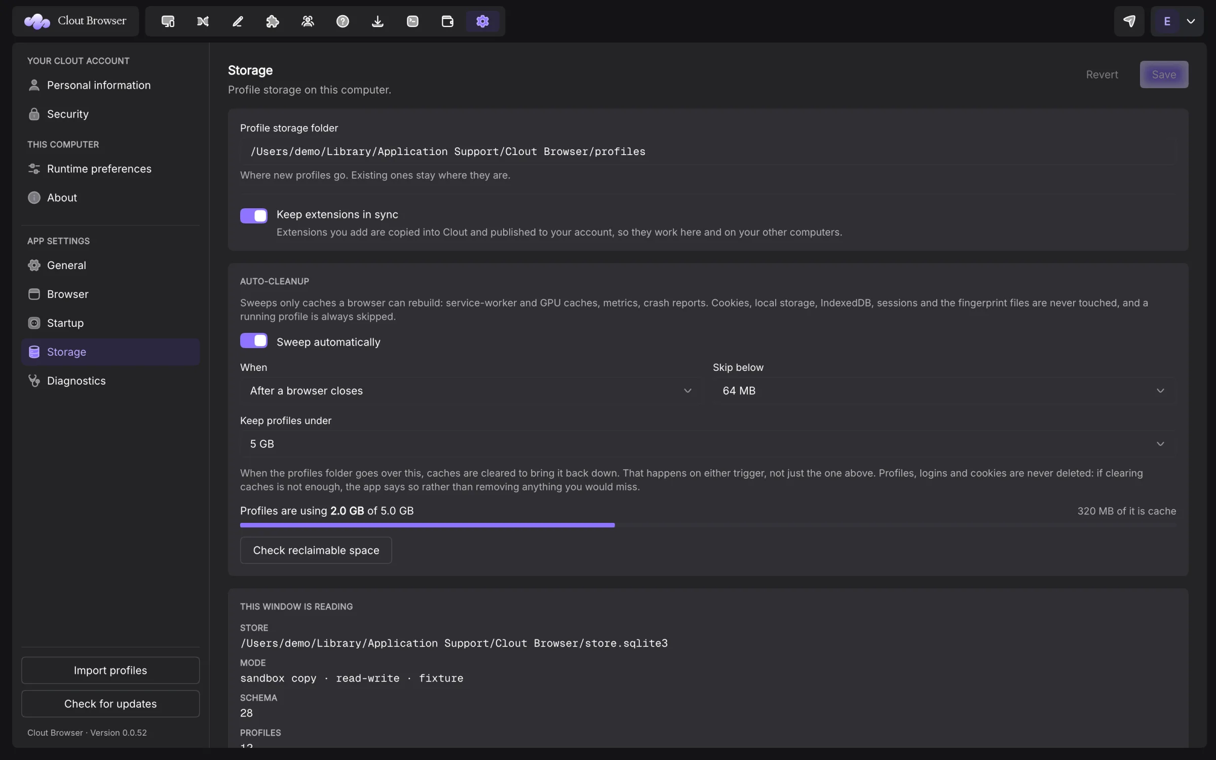The width and height of the screenshot is (1216, 760).
Task: Click 'sandbox copy · read-write · fixture' mode text
Action: (352, 678)
